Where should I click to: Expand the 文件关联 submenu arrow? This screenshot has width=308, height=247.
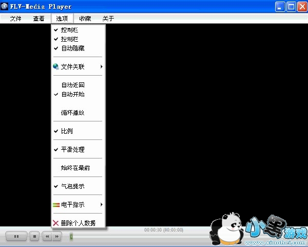click(x=101, y=66)
